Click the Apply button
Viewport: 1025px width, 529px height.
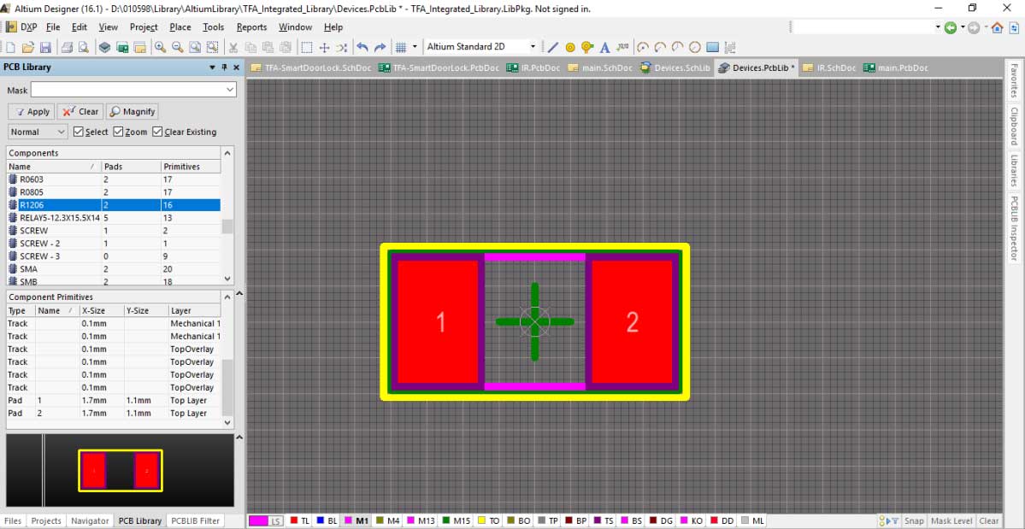coord(32,111)
